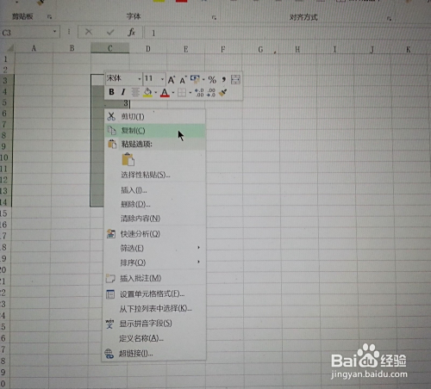
Task: Open 字体 group dialog launcher
Action: (214, 18)
